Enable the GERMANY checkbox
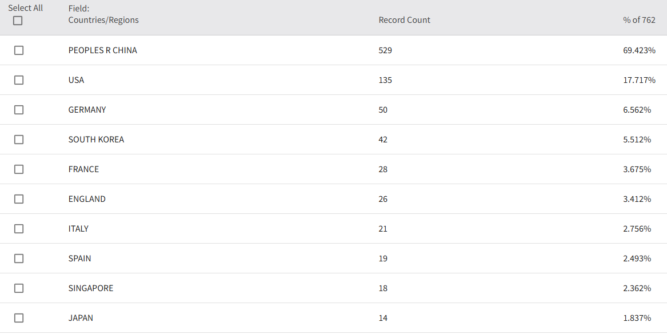The height and width of the screenshot is (334, 667). point(19,110)
